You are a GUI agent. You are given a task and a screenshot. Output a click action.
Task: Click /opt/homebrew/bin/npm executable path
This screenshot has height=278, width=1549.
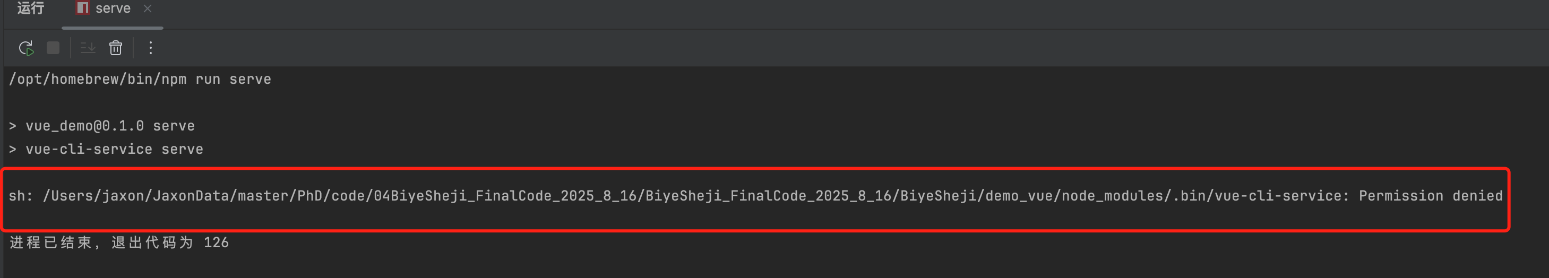(98, 79)
